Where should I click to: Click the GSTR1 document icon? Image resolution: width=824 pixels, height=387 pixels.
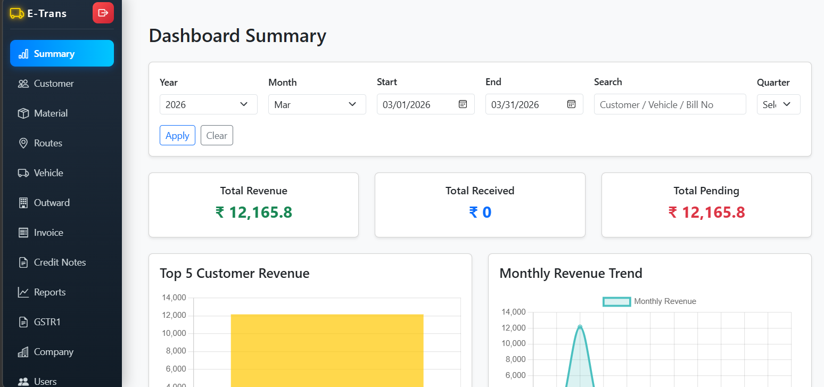(x=23, y=322)
